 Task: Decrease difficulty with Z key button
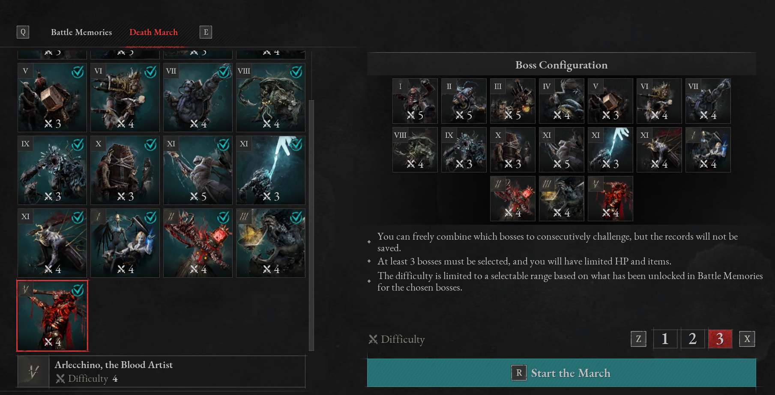[638, 339]
